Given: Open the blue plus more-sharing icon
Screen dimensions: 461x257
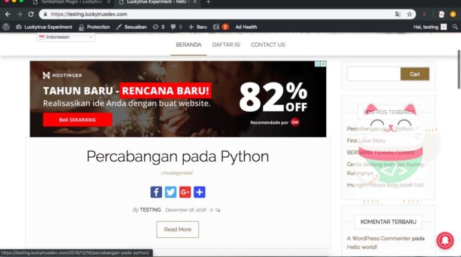Looking at the screenshot, I should [x=199, y=192].
